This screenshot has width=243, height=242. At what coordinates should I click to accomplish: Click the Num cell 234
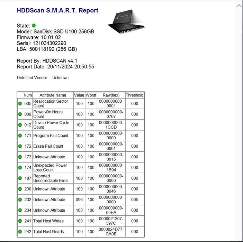click(x=28, y=210)
